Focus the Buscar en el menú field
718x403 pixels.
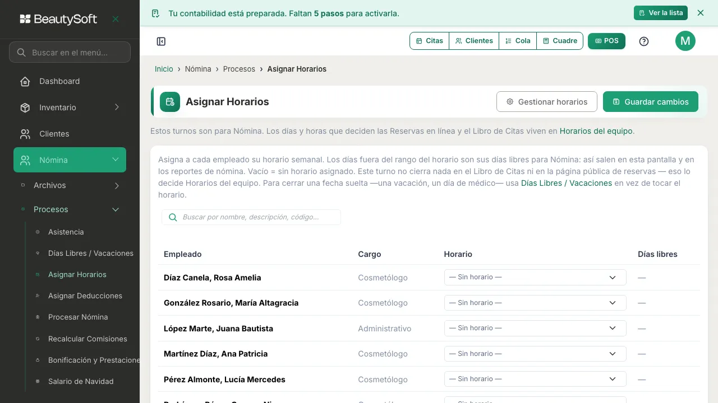coord(70,53)
